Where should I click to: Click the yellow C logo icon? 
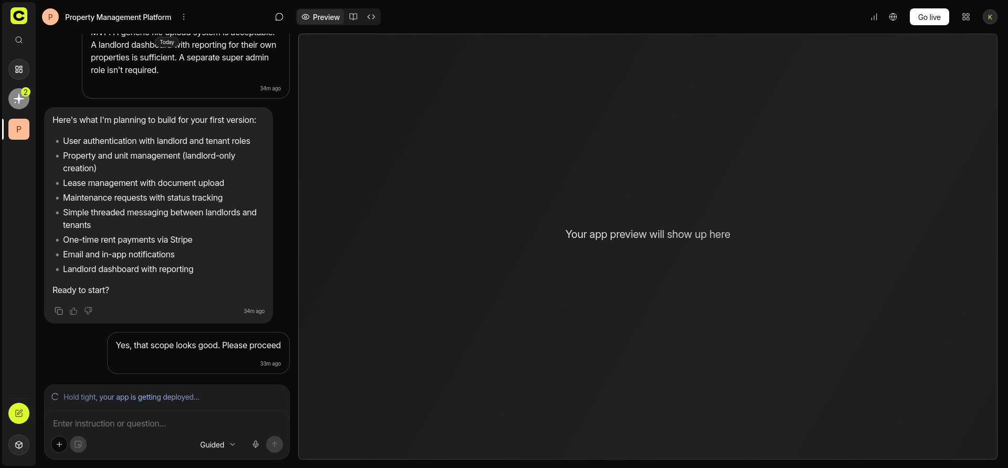tap(19, 16)
